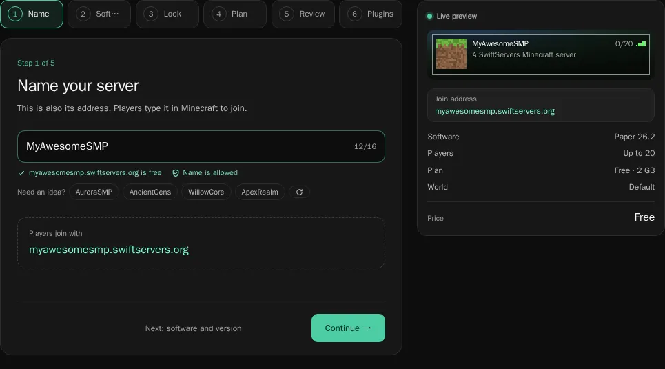The height and width of the screenshot is (369, 665).
Task: Click the shield icon beside Name is allowed
Action: [x=176, y=173]
